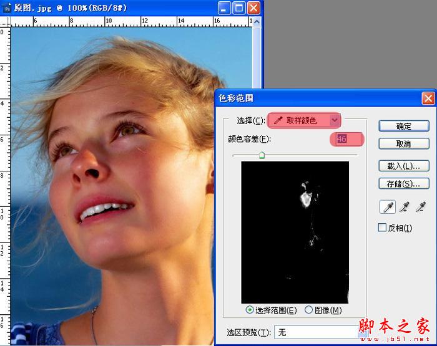Select the sample color eyedropper tool

tap(388, 208)
